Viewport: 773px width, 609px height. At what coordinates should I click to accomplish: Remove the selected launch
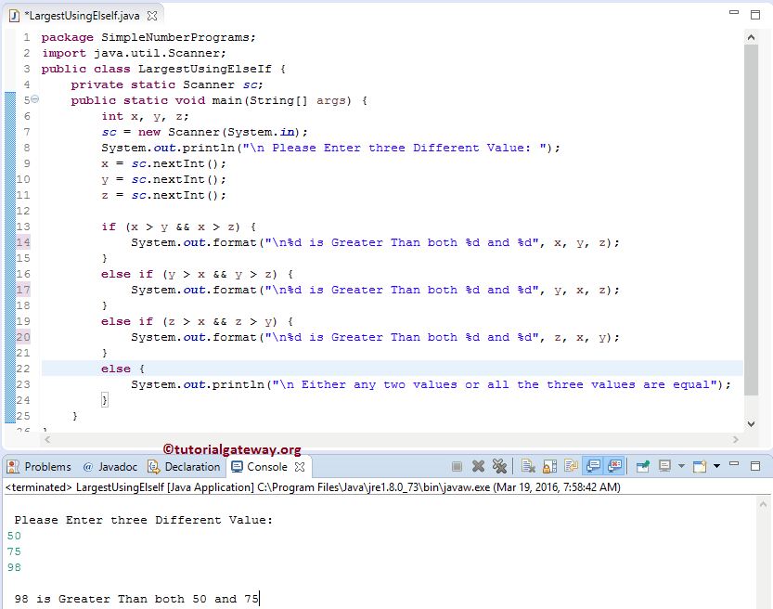tap(478, 466)
